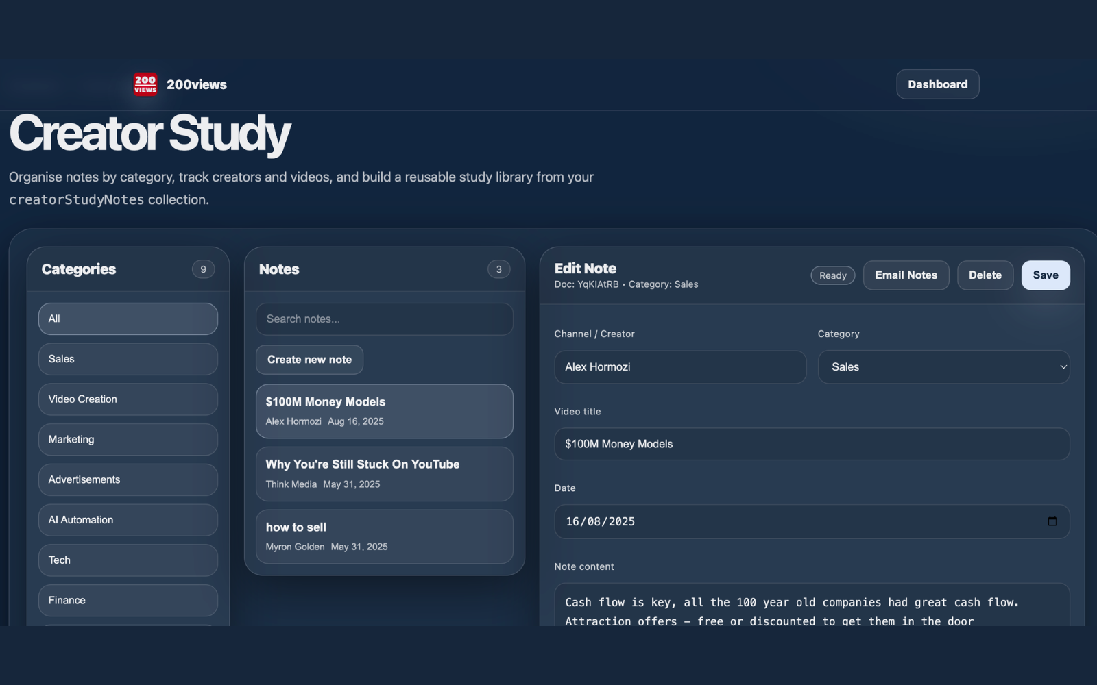
Task: Open the calendar picker in the Date field
Action: [1053, 521]
